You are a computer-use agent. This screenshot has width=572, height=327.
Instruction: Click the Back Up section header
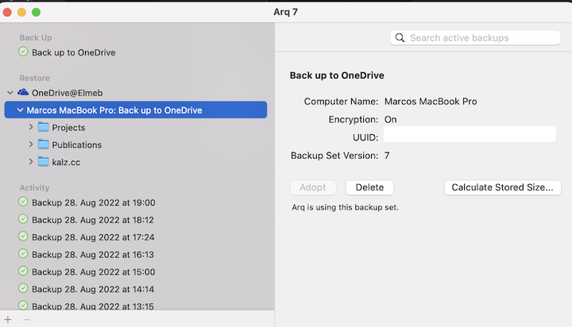pos(36,37)
